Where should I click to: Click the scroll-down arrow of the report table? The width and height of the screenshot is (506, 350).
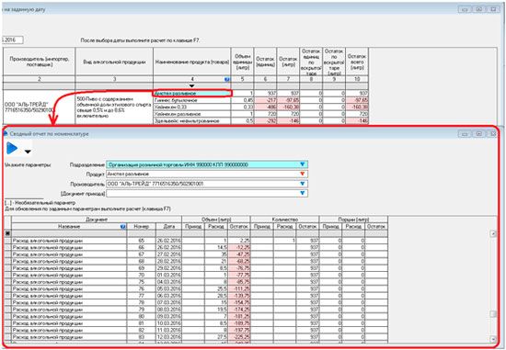coord(493,339)
